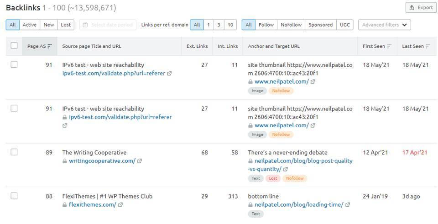
Task: Click the Lost tag in Writing Cooperative row
Action: point(273,179)
